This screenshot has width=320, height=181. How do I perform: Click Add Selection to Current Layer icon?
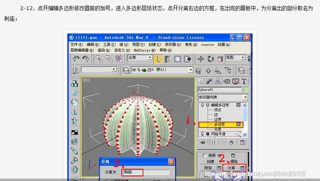(x=208, y=71)
